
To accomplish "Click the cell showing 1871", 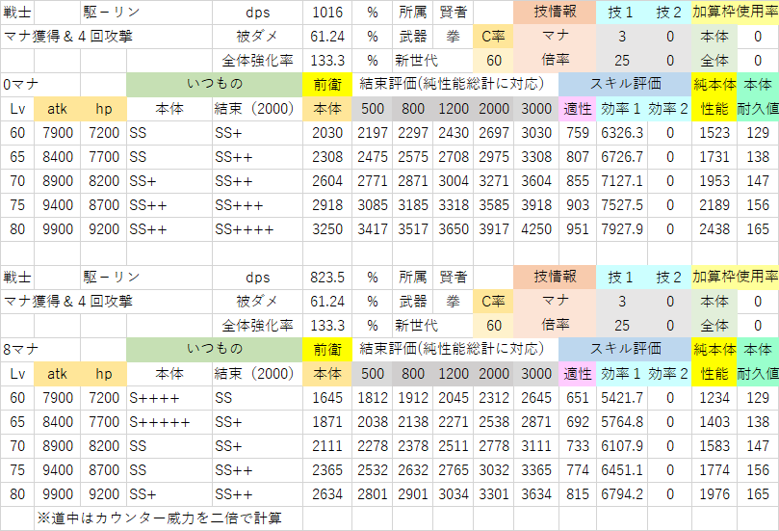I will [x=327, y=422].
